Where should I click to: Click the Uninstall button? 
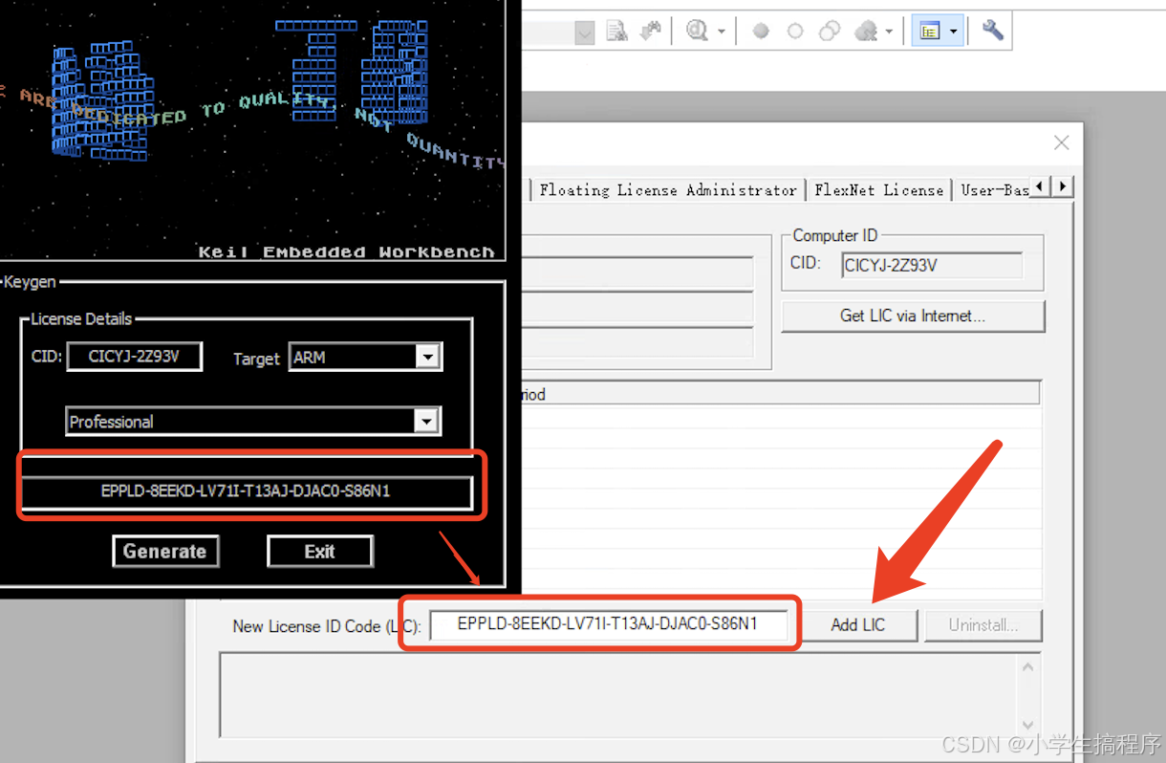pos(982,625)
